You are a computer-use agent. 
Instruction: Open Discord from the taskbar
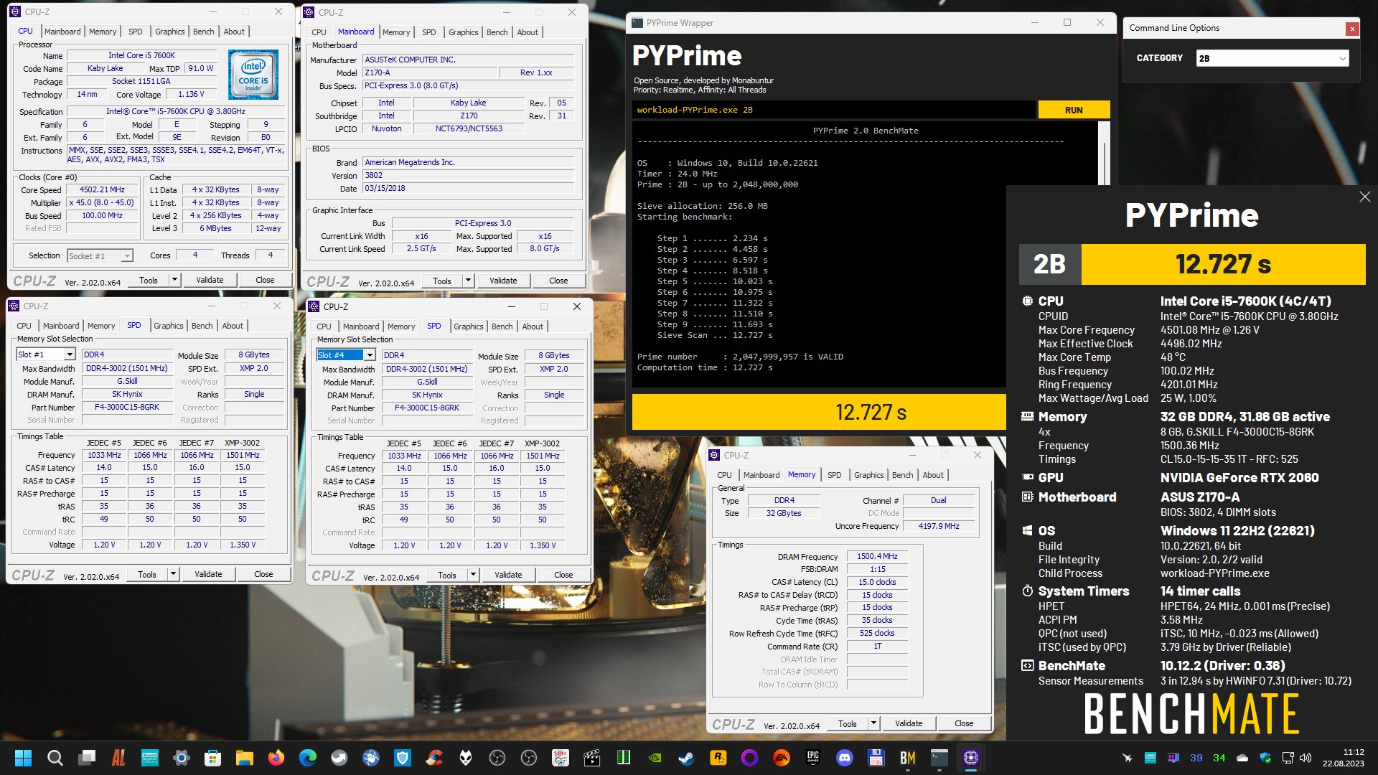point(845,758)
